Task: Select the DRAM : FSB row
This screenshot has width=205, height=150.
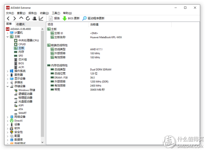Action: (72, 78)
